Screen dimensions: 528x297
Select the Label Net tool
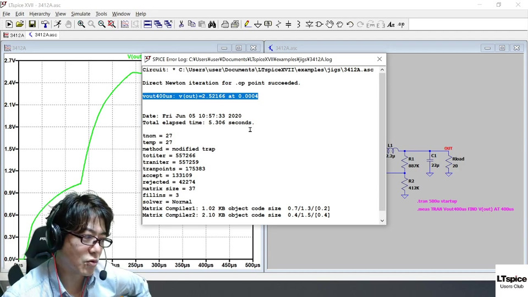click(268, 24)
